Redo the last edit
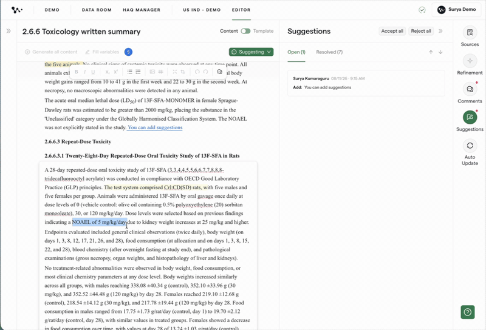486x330 pixels. click(x=205, y=72)
